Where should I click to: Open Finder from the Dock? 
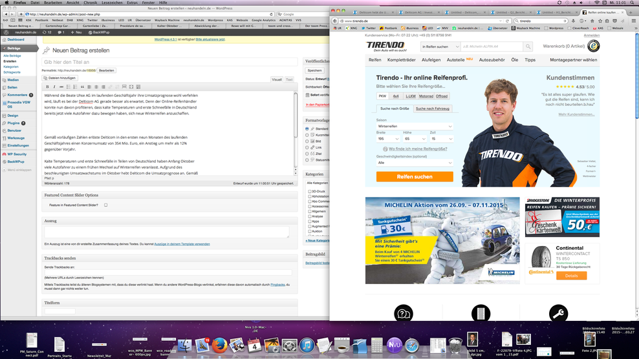click(x=184, y=345)
